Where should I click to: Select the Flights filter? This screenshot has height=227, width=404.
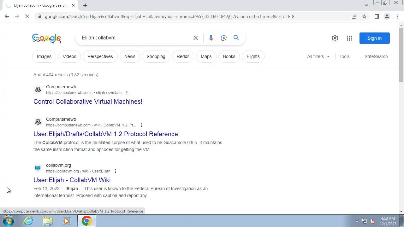pos(253,56)
